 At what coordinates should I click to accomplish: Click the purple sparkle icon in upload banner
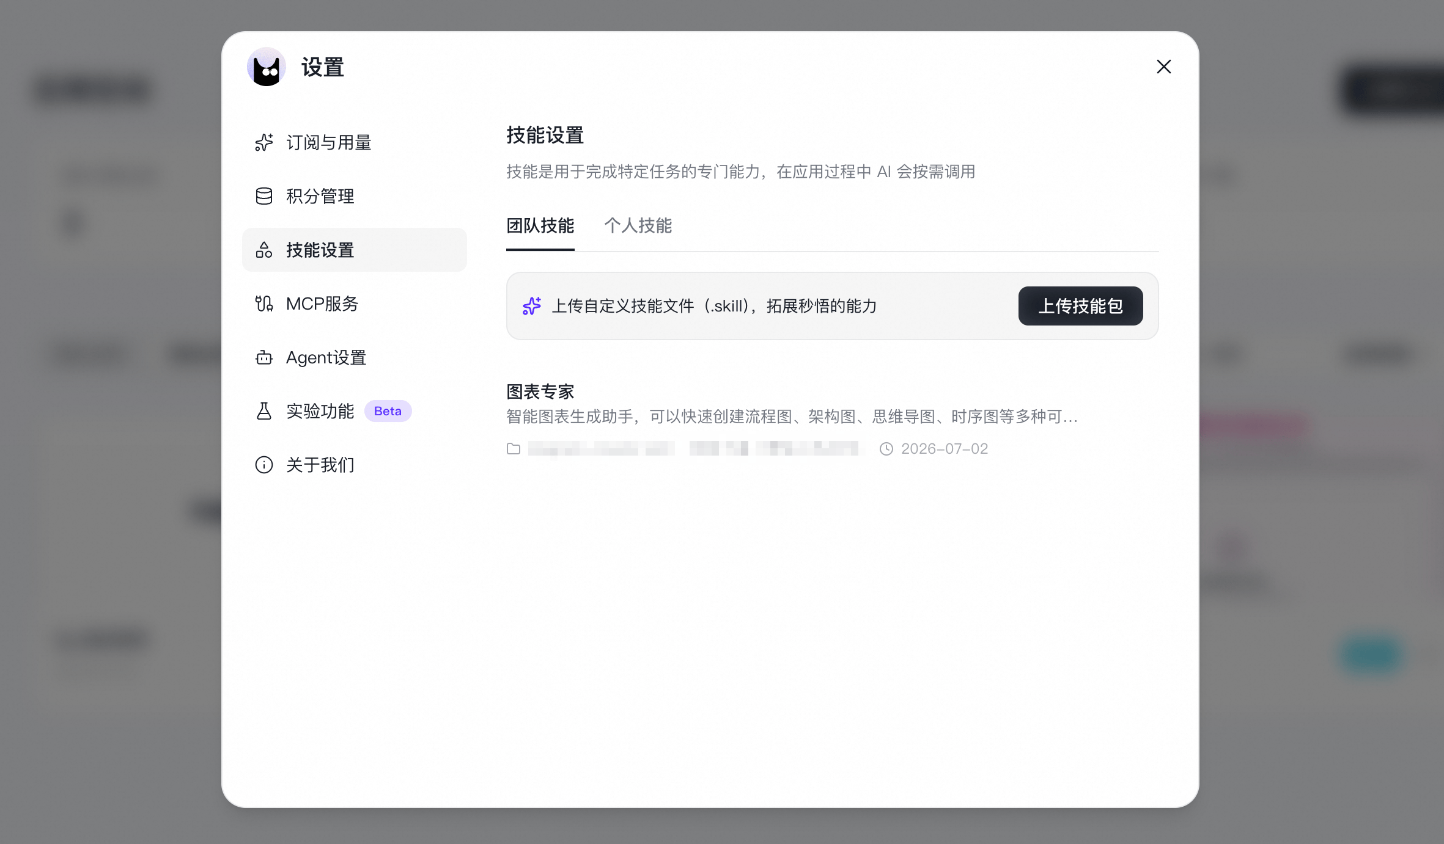pyautogui.click(x=532, y=306)
